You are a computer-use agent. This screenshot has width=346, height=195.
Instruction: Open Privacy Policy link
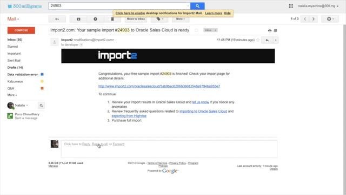click(x=177, y=163)
